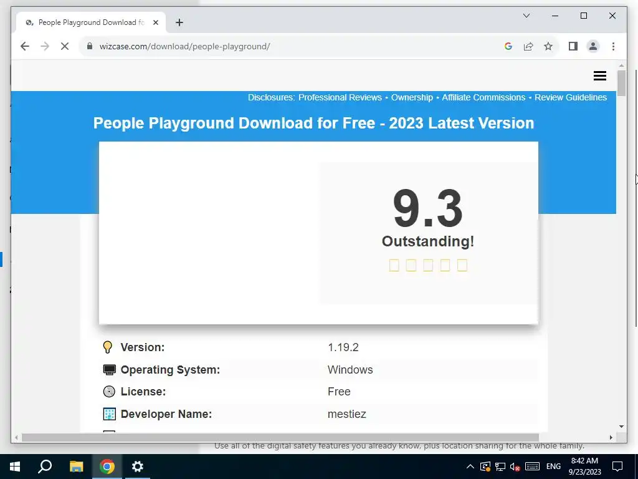Click the muted volume tray icon

click(515, 467)
